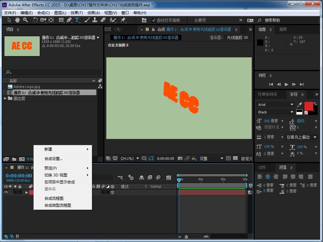Select the Hand tool
The image size is (323, 242).
click(x=17, y=20)
